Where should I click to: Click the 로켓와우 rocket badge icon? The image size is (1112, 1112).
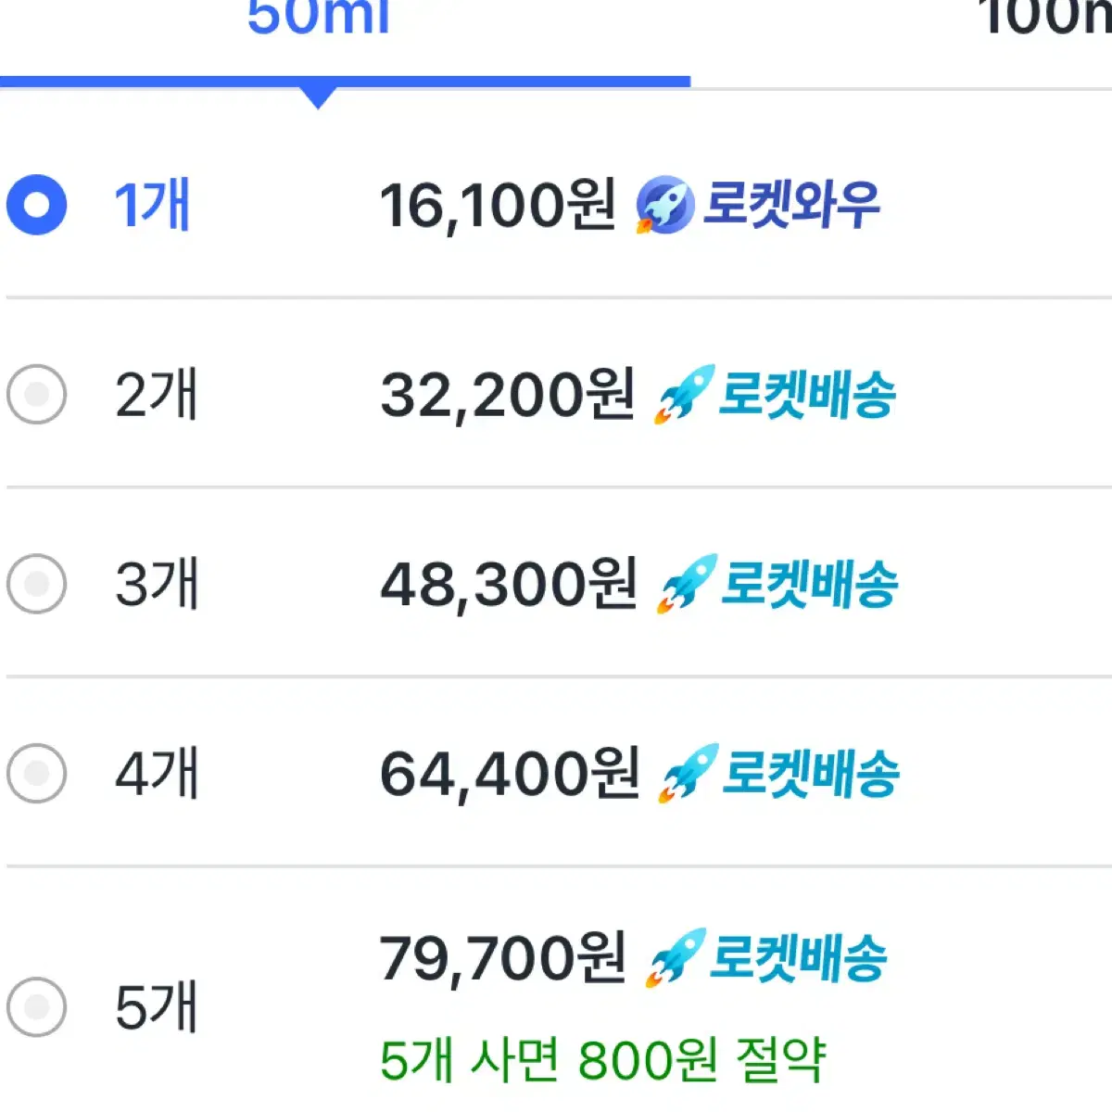click(x=664, y=205)
